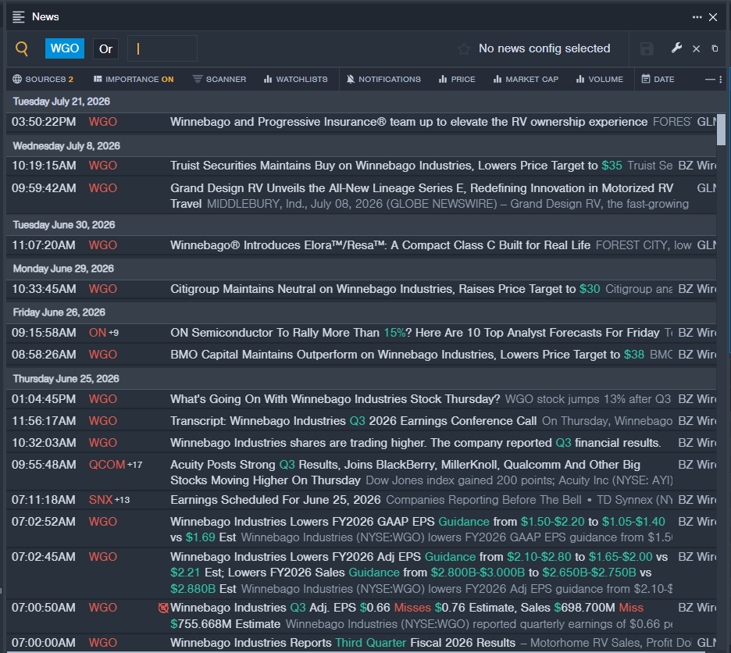Screen dimensions: 731x653
Task: Click the 11:07:20AM timestamp
Action: tap(44, 246)
